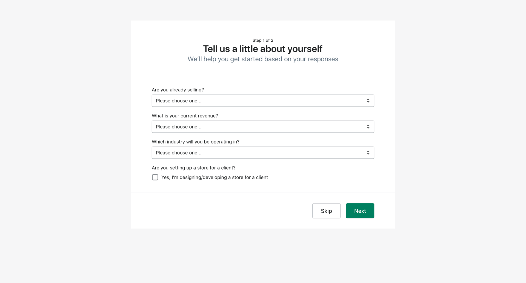
Task: Click the 'Tell us a little about yourself' heading
Action: pyautogui.click(x=262, y=49)
